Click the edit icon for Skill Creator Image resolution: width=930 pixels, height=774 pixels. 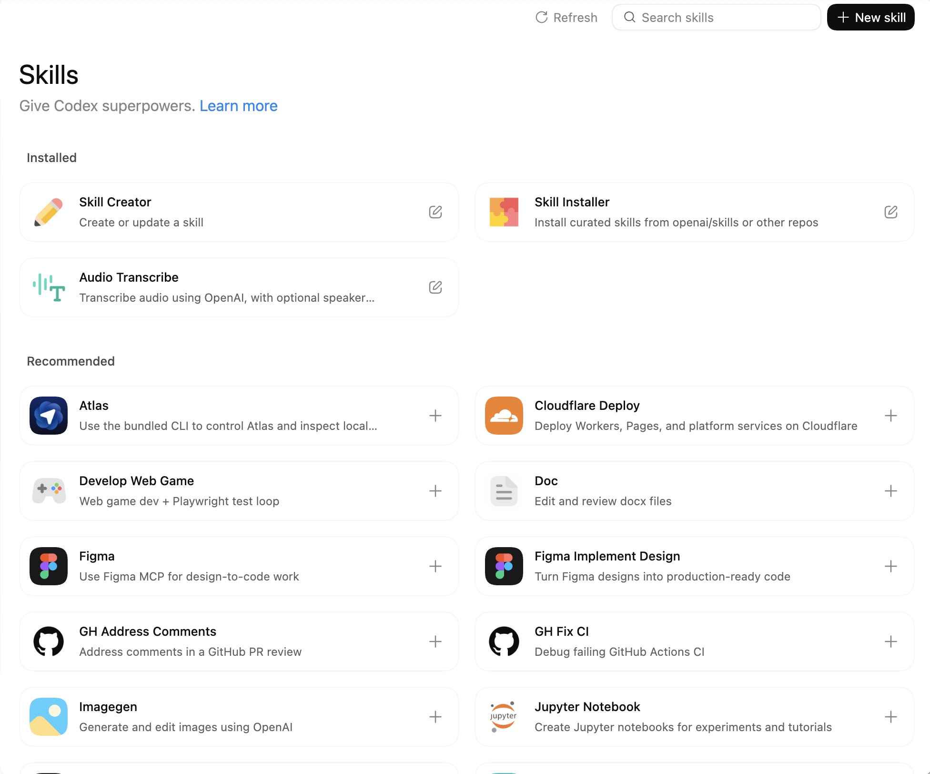coord(435,212)
